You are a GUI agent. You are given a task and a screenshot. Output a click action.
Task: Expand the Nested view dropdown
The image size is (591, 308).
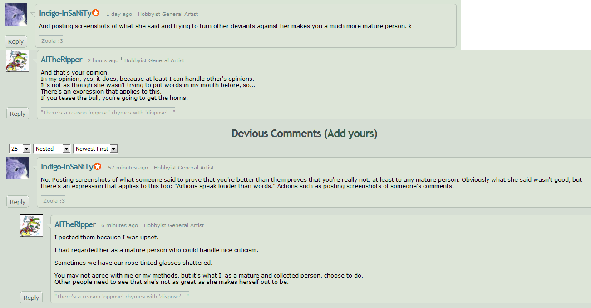click(x=53, y=149)
